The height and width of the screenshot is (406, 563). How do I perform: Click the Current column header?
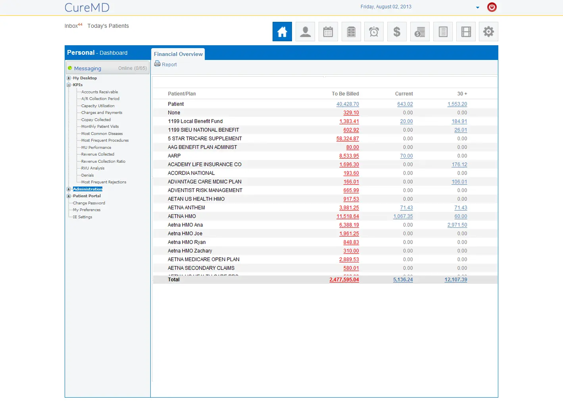pos(404,94)
